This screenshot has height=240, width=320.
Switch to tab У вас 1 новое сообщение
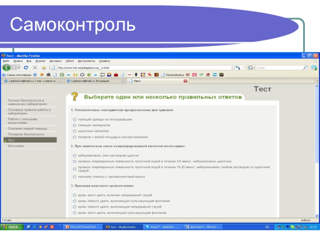tap(33, 81)
